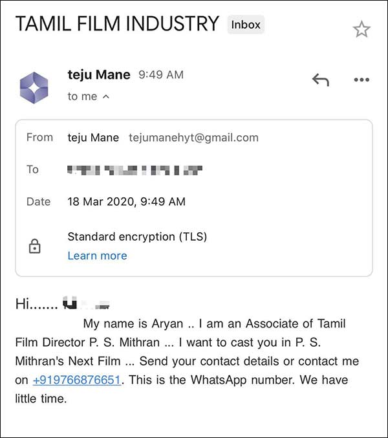Tap the +919766876651 phone number link

click(77, 380)
